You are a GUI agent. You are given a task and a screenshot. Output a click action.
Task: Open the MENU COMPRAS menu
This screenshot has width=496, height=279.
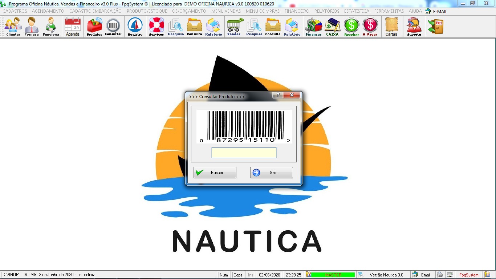[x=263, y=11]
